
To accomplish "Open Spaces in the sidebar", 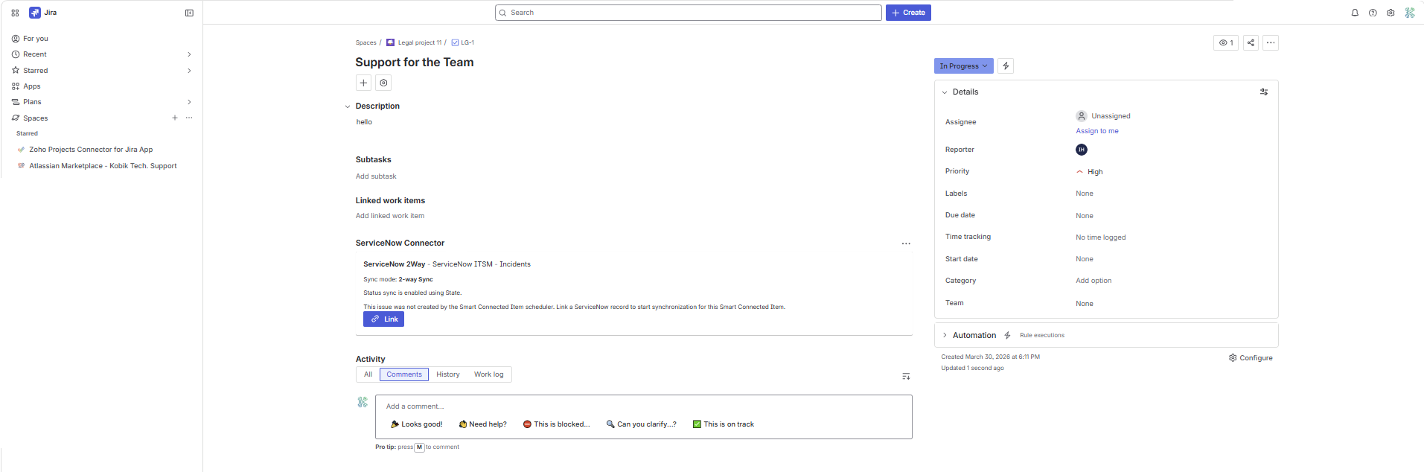I will point(35,118).
